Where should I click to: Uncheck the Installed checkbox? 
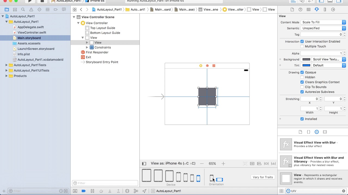point(302,119)
